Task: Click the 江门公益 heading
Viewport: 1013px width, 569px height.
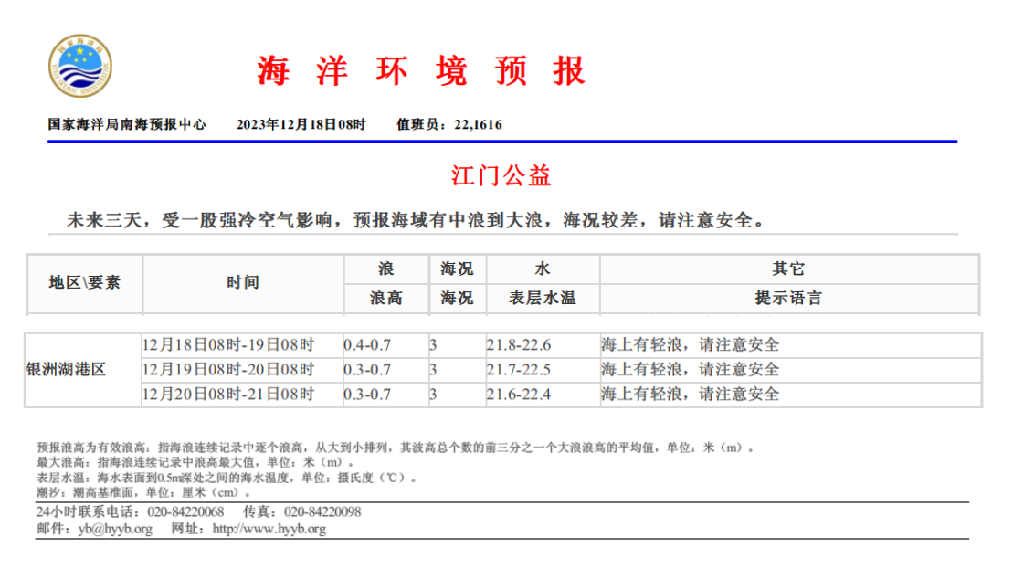Action: click(501, 174)
